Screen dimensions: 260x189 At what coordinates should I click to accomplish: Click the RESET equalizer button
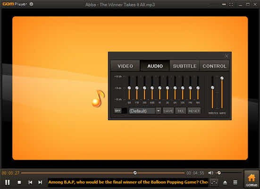pyautogui.click(x=194, y=111)
